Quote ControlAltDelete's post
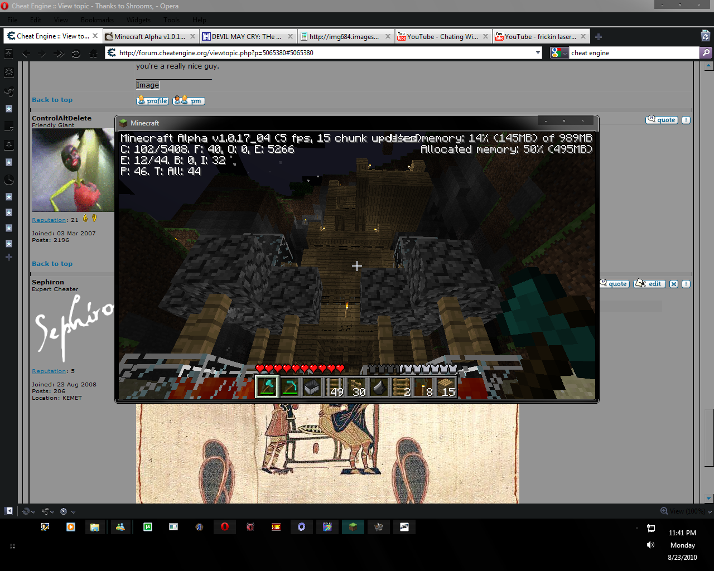This screenshot has height=571, width=714. [x=662, y=120]
